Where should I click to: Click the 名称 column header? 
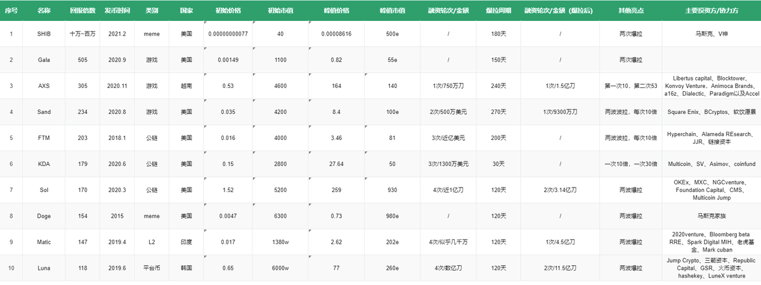tap(43, 11)
